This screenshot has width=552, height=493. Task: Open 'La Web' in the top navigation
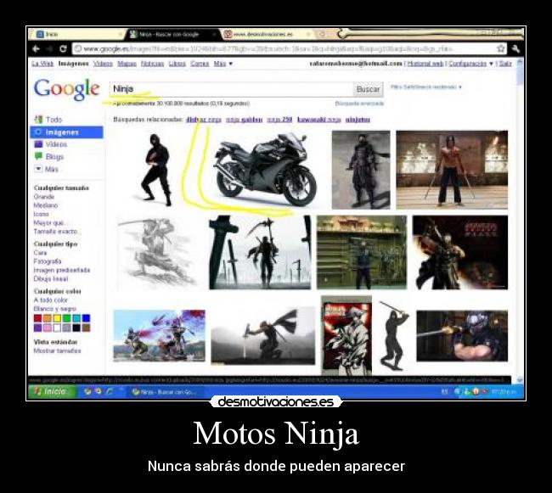(x=42, y=64)
